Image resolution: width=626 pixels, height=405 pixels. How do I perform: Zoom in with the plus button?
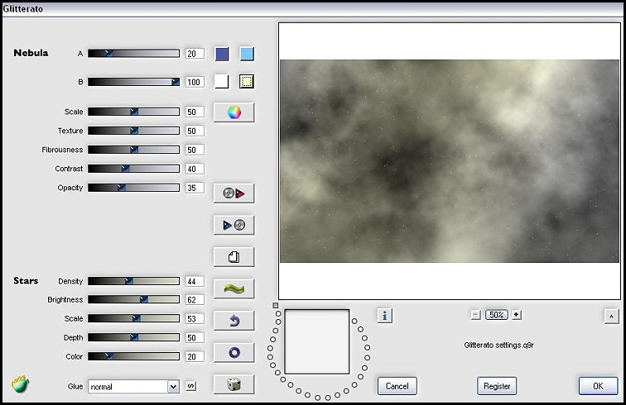coord(517,314)
